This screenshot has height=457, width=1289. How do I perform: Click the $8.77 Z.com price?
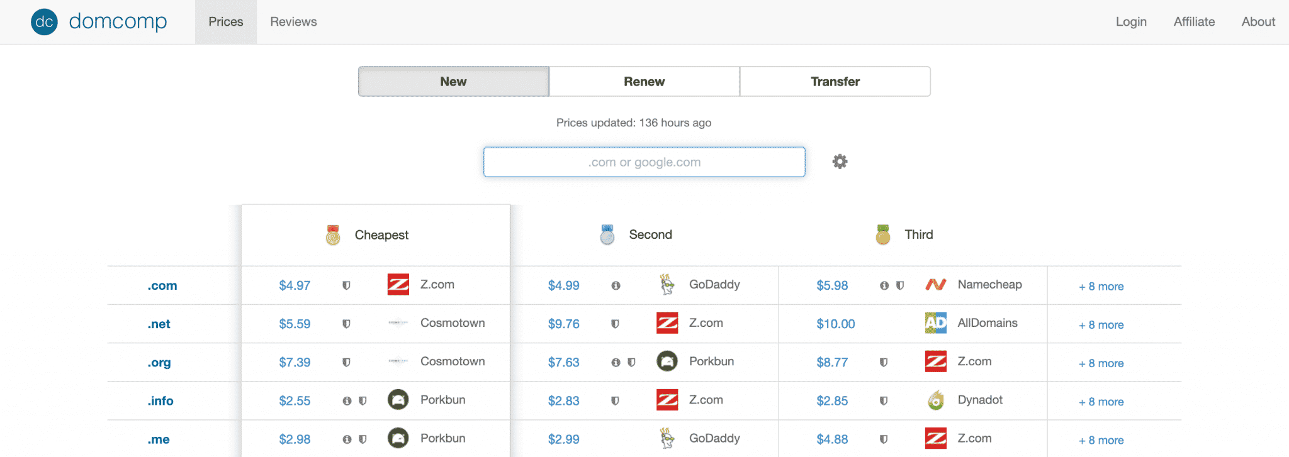pos(832,362)
